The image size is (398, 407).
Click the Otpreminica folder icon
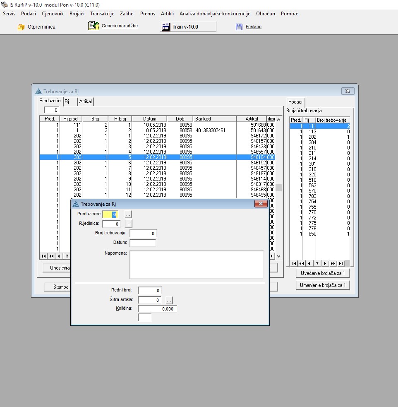(21, 27)
